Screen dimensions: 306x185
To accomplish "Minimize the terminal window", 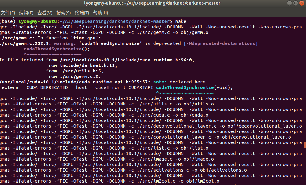I will (289, 3).
